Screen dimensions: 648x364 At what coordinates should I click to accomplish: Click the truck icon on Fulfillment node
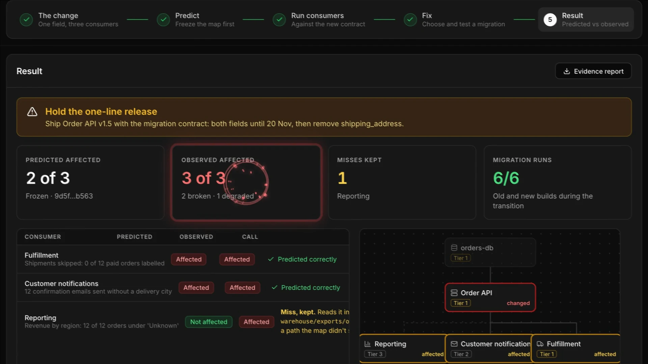click(x=540, y=344)
